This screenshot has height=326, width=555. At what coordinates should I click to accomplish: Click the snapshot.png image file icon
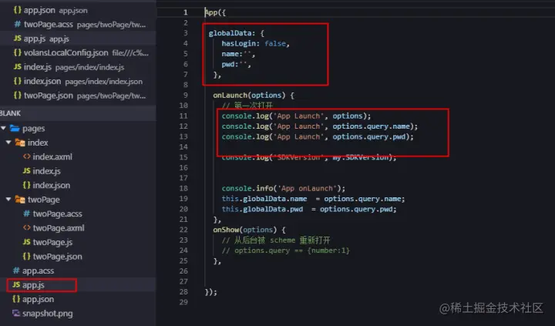(16, 313)
